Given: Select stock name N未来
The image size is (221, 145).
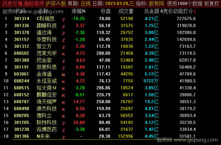Looking at the screenshot, I should (43, 136).
